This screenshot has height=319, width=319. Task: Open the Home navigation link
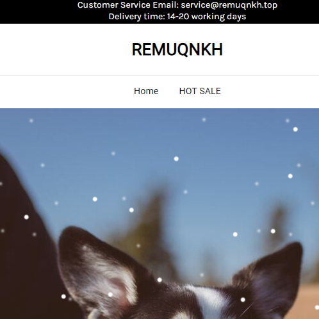tap(146, 91)
